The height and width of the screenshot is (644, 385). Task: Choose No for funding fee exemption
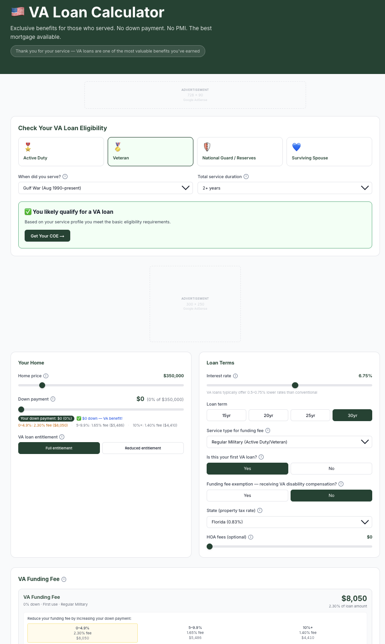331,496
